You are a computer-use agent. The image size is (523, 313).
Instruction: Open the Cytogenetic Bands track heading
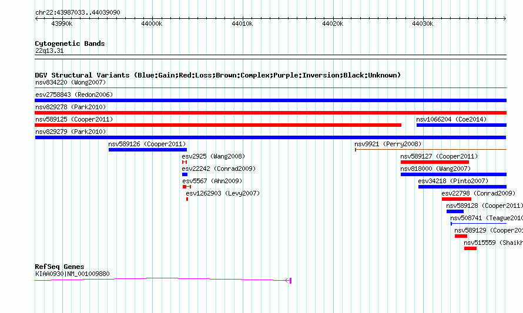70,43
